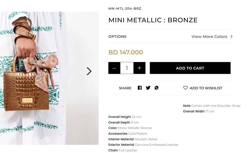Open the View More Colors link
248x153 pixels.
point(209,36)
